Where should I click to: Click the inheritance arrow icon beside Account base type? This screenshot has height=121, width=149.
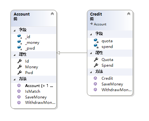[91, 24]
